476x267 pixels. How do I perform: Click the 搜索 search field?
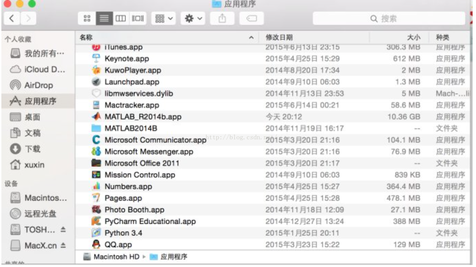389,18
